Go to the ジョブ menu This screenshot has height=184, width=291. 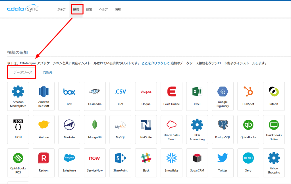click(x=61, y=9)
